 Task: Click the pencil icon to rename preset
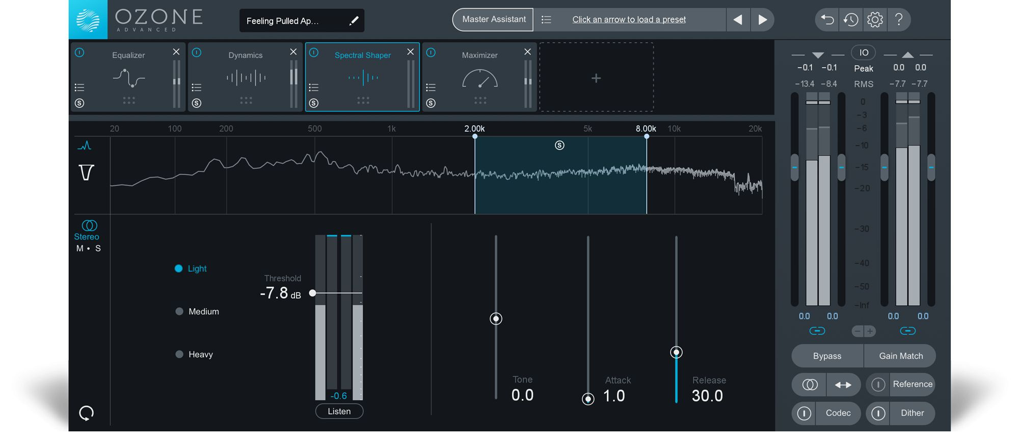[x=354, y=21]
